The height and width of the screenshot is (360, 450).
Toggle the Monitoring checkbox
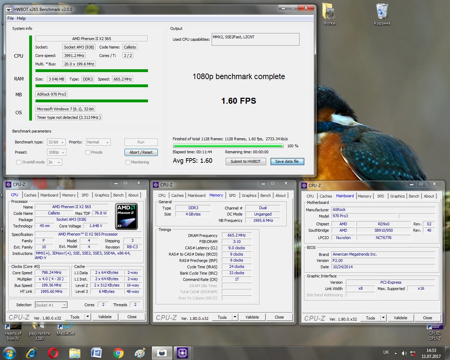(x=128, y=162)
